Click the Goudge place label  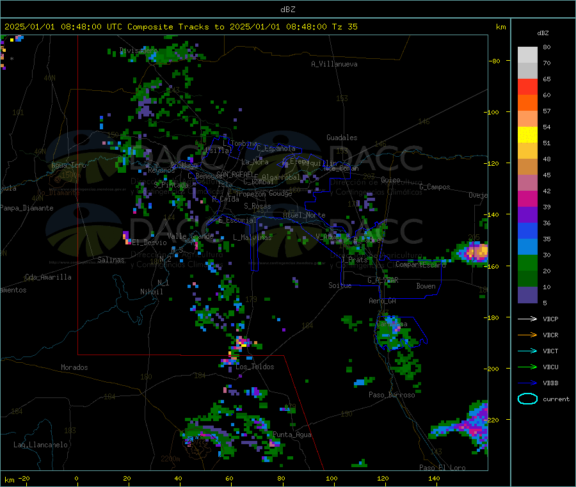[x=280, y=193]
